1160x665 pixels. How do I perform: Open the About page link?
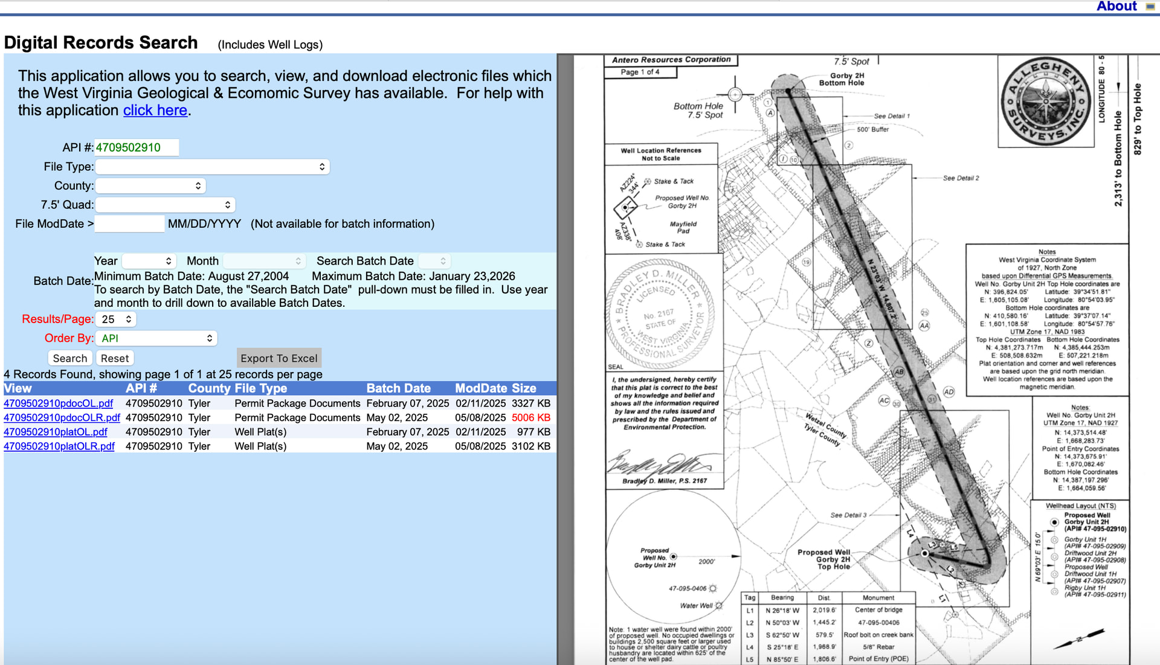pyautogui.click(x=1116, y=7)
